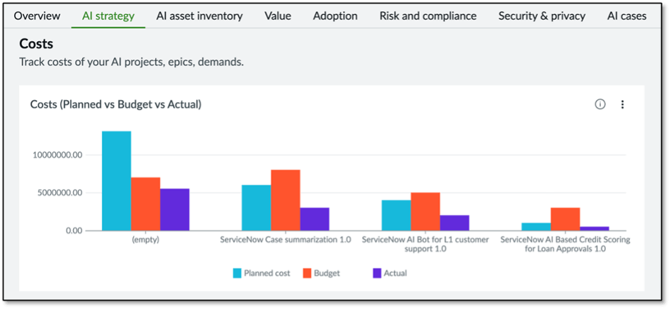This screenshot has width=671, height=310.
Task: Click the ServiceNow Case summarization 1.0 axis label
Action: [x=286, y=240]
